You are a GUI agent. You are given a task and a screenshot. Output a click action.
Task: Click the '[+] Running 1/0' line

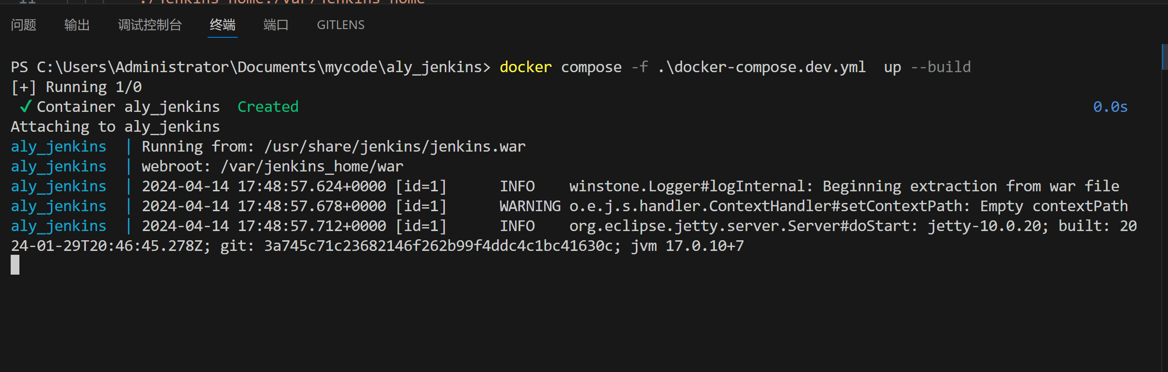tap(77, 87)
